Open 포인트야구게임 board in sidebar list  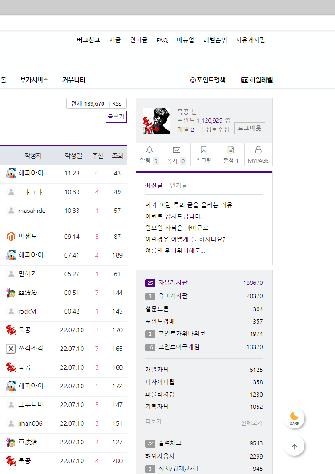(x=179, y=347)
